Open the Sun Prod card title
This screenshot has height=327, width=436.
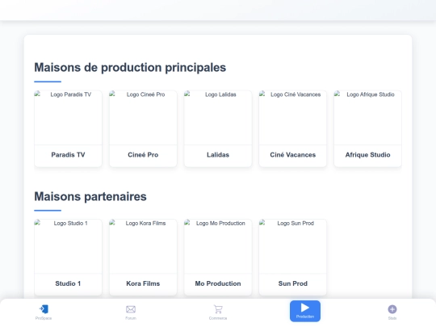click(293, 283)
